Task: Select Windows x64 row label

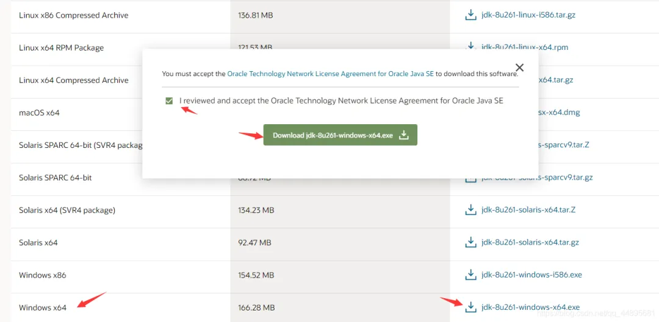Action: click(43, 308)
